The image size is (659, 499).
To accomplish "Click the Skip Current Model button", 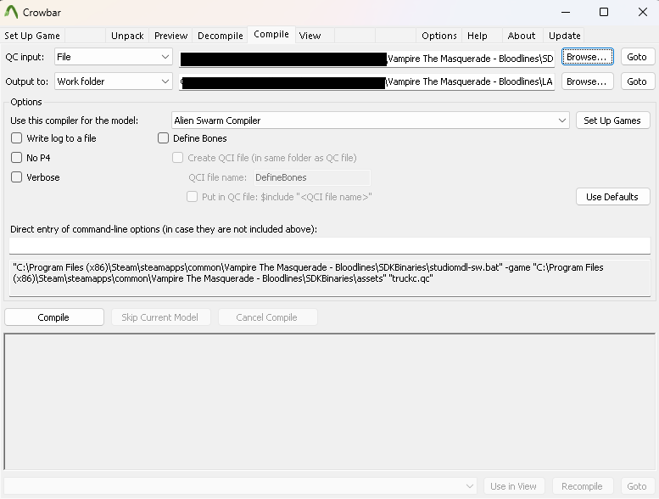I will pyautogui.click(x=160, y=317).
